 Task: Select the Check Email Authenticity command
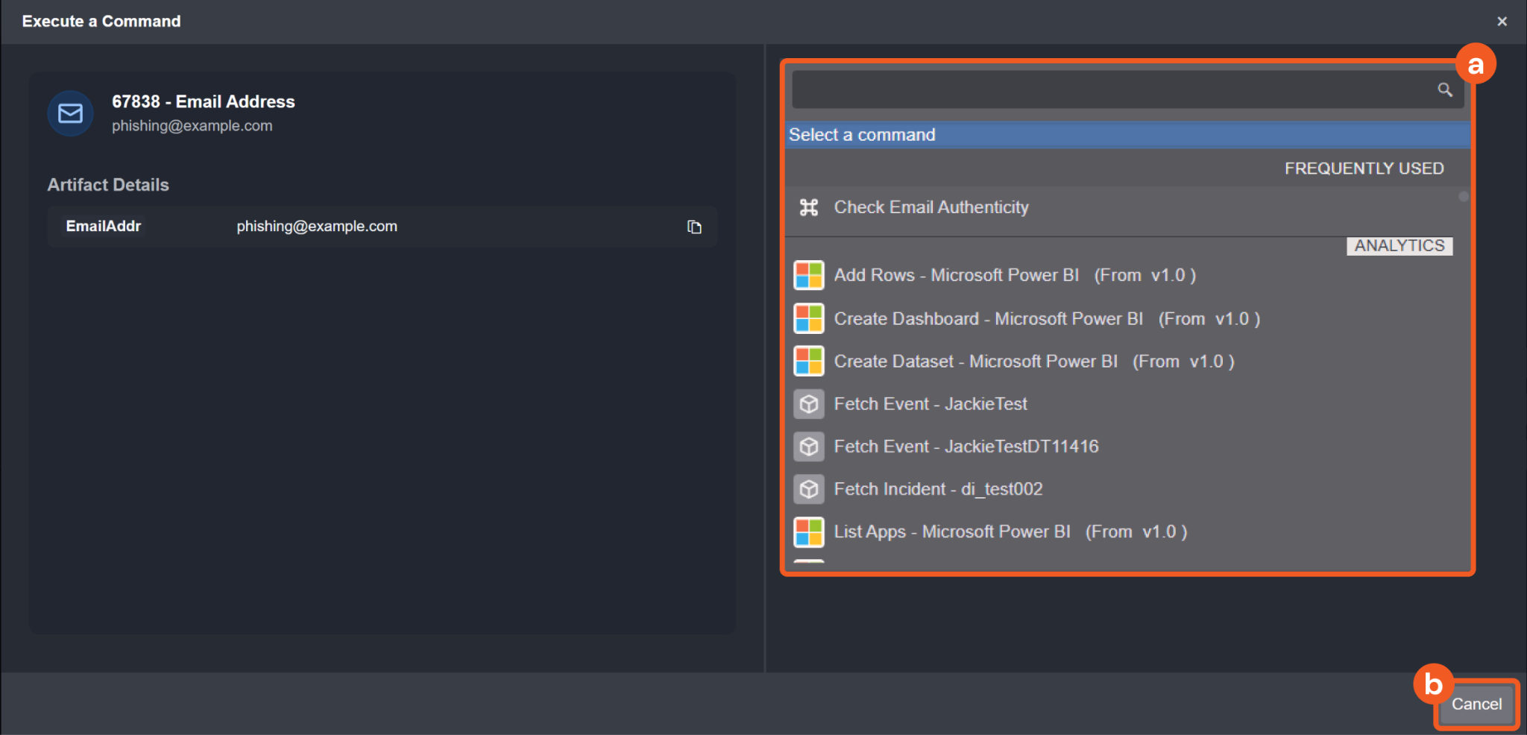tap(931, 207)
